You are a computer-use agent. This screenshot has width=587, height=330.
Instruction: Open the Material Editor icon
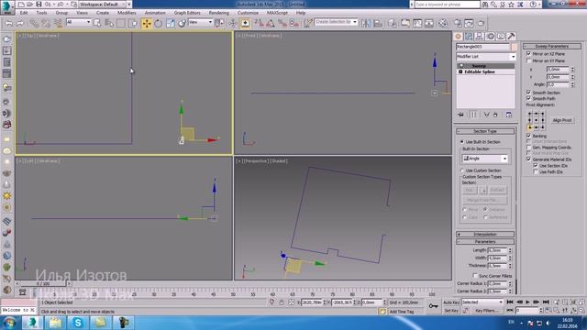[443, 23]
